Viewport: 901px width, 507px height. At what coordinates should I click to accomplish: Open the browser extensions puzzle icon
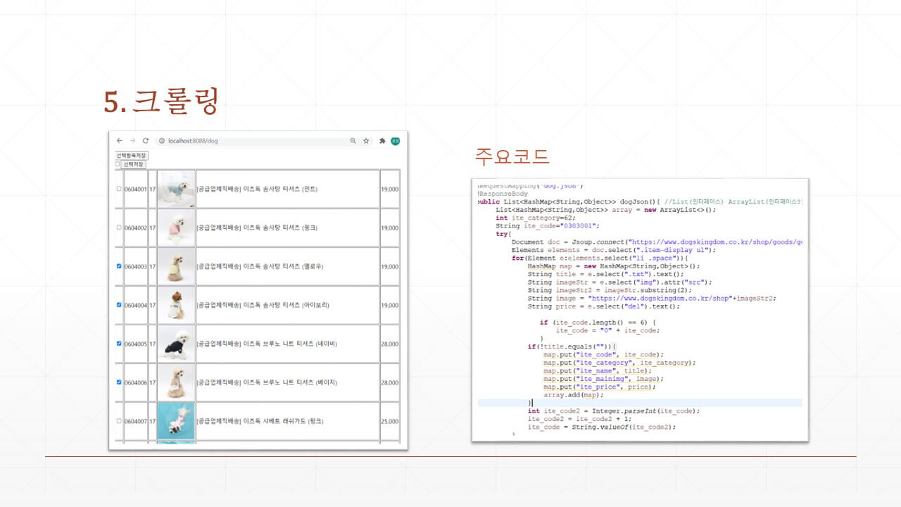pyautogui.click(x=382, y=141)
